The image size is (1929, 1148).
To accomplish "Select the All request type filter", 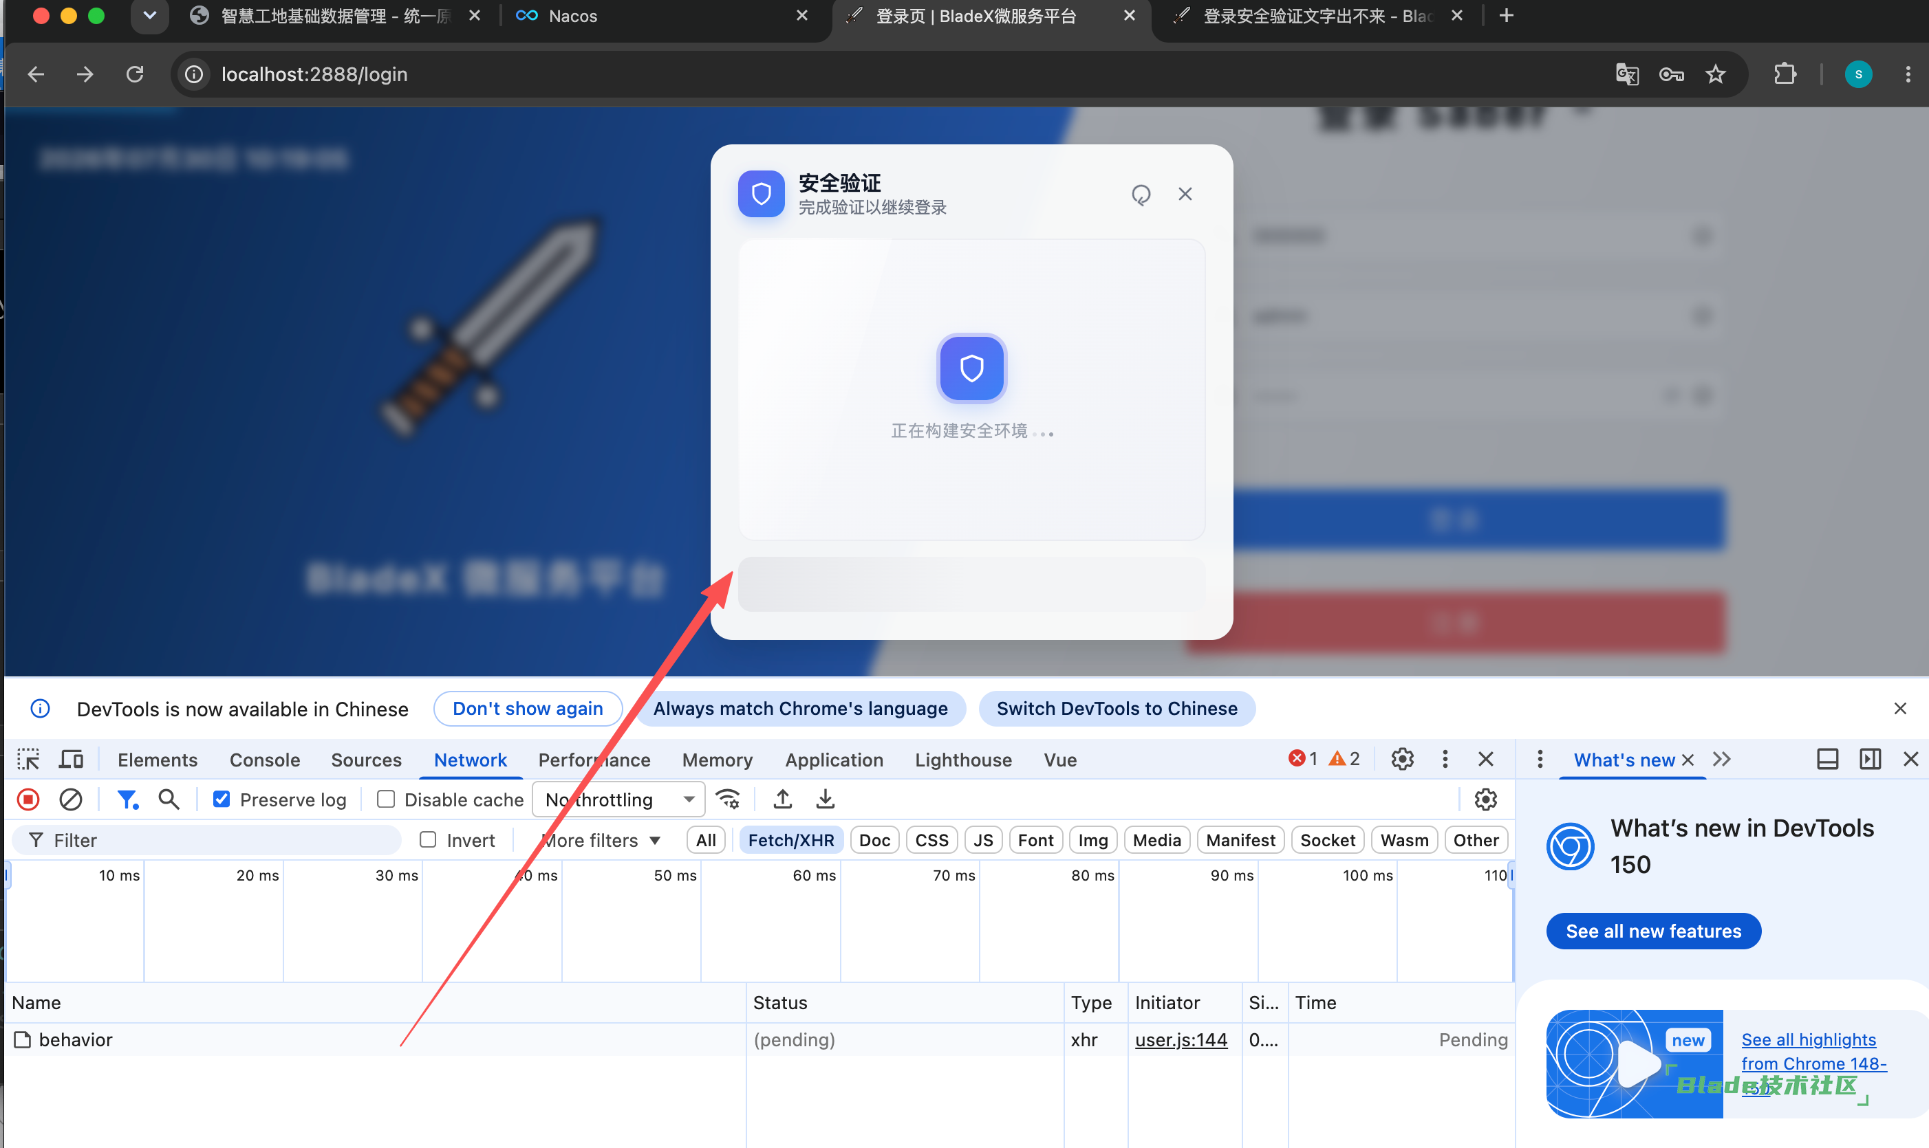I will click(x=705, y=840).
